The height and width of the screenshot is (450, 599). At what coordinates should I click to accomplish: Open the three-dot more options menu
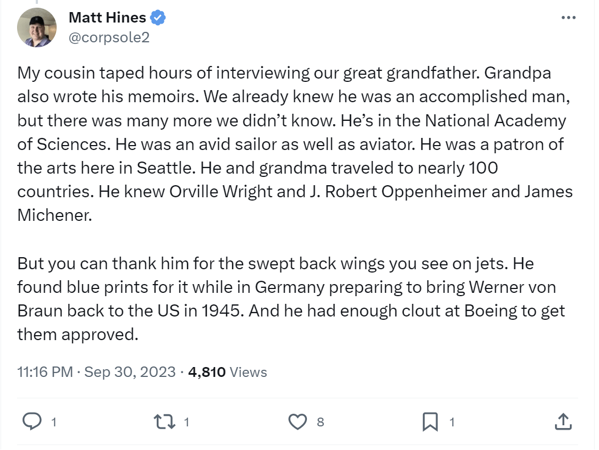click(568, 18)
